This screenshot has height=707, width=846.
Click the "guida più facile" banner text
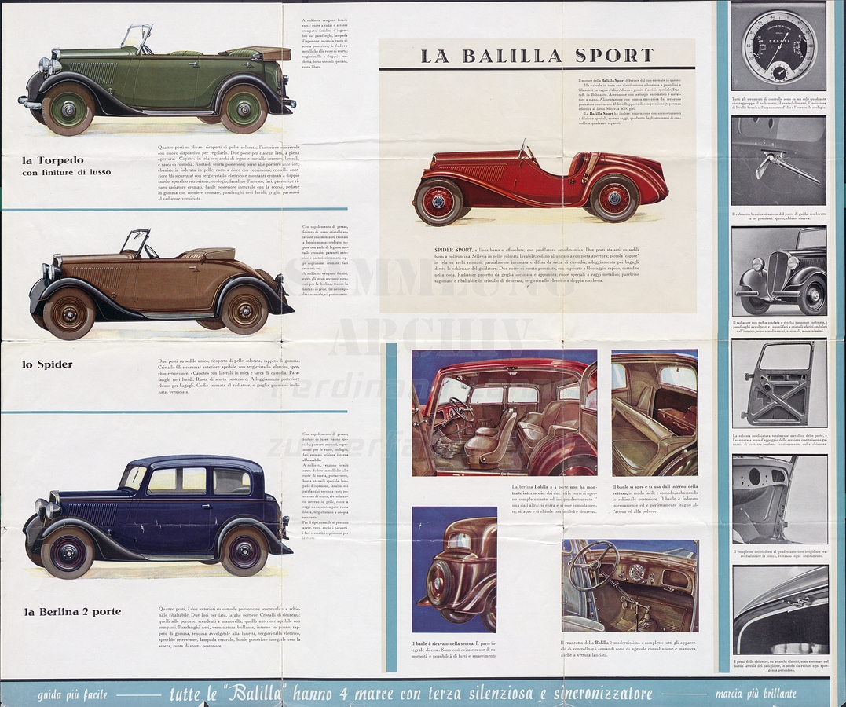point(73,694)
